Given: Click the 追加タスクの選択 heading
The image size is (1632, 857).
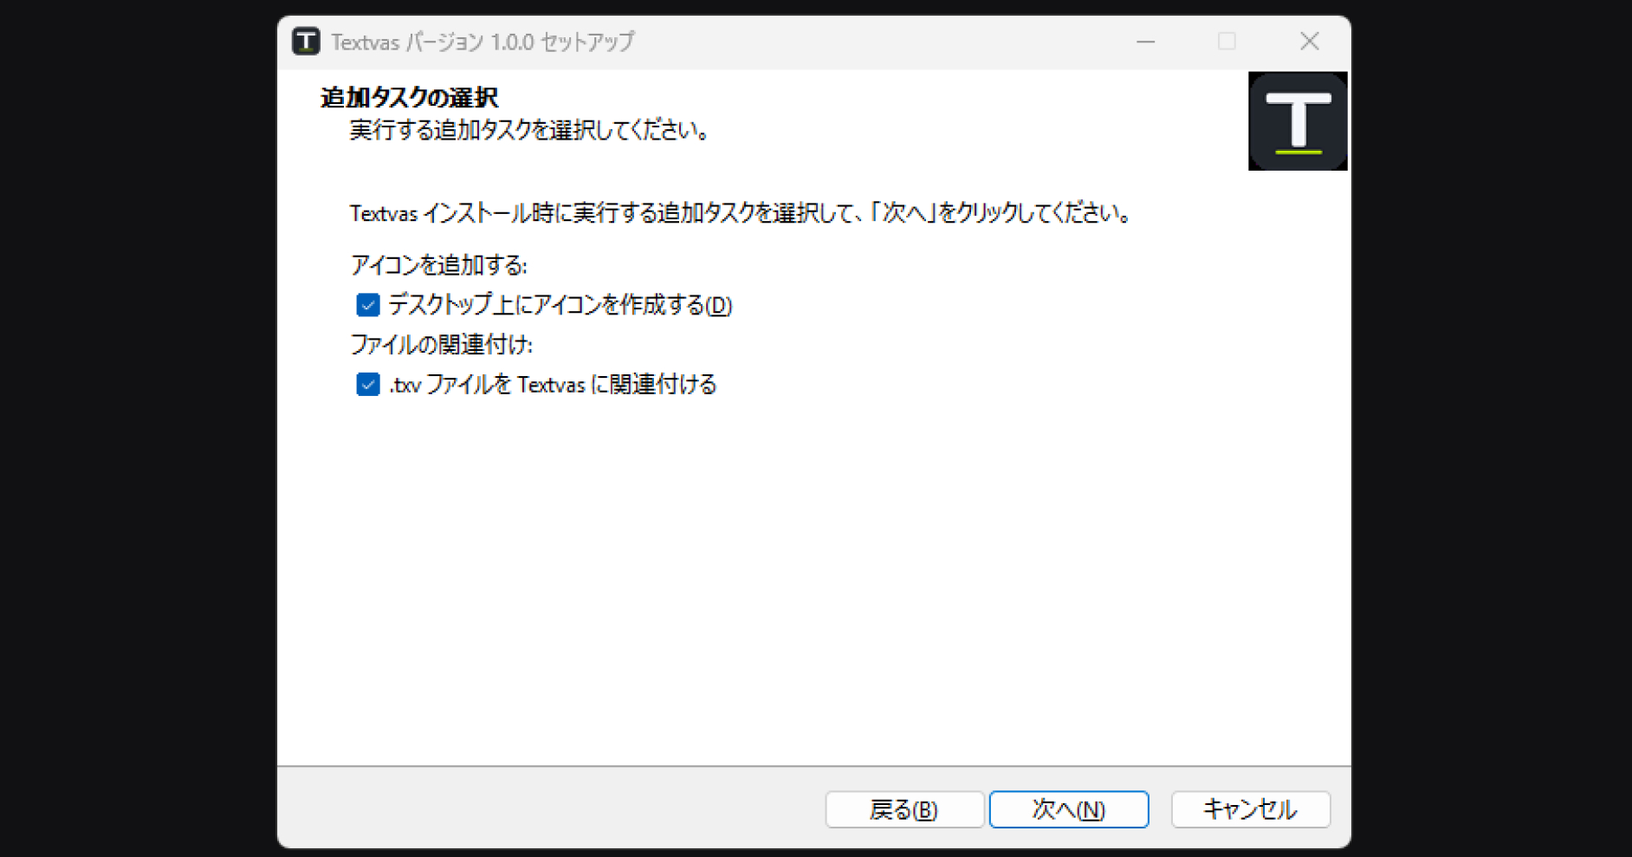Looking at the screenshot, I should pyautogui.click(x=410, y=97).
